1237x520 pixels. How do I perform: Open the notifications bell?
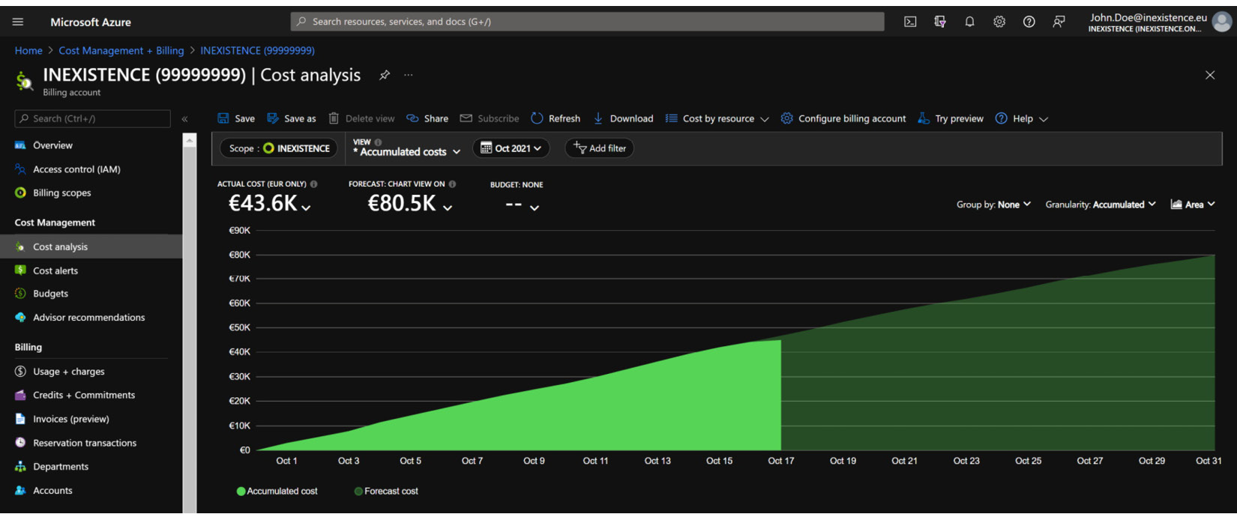click(x=969, y=22)
